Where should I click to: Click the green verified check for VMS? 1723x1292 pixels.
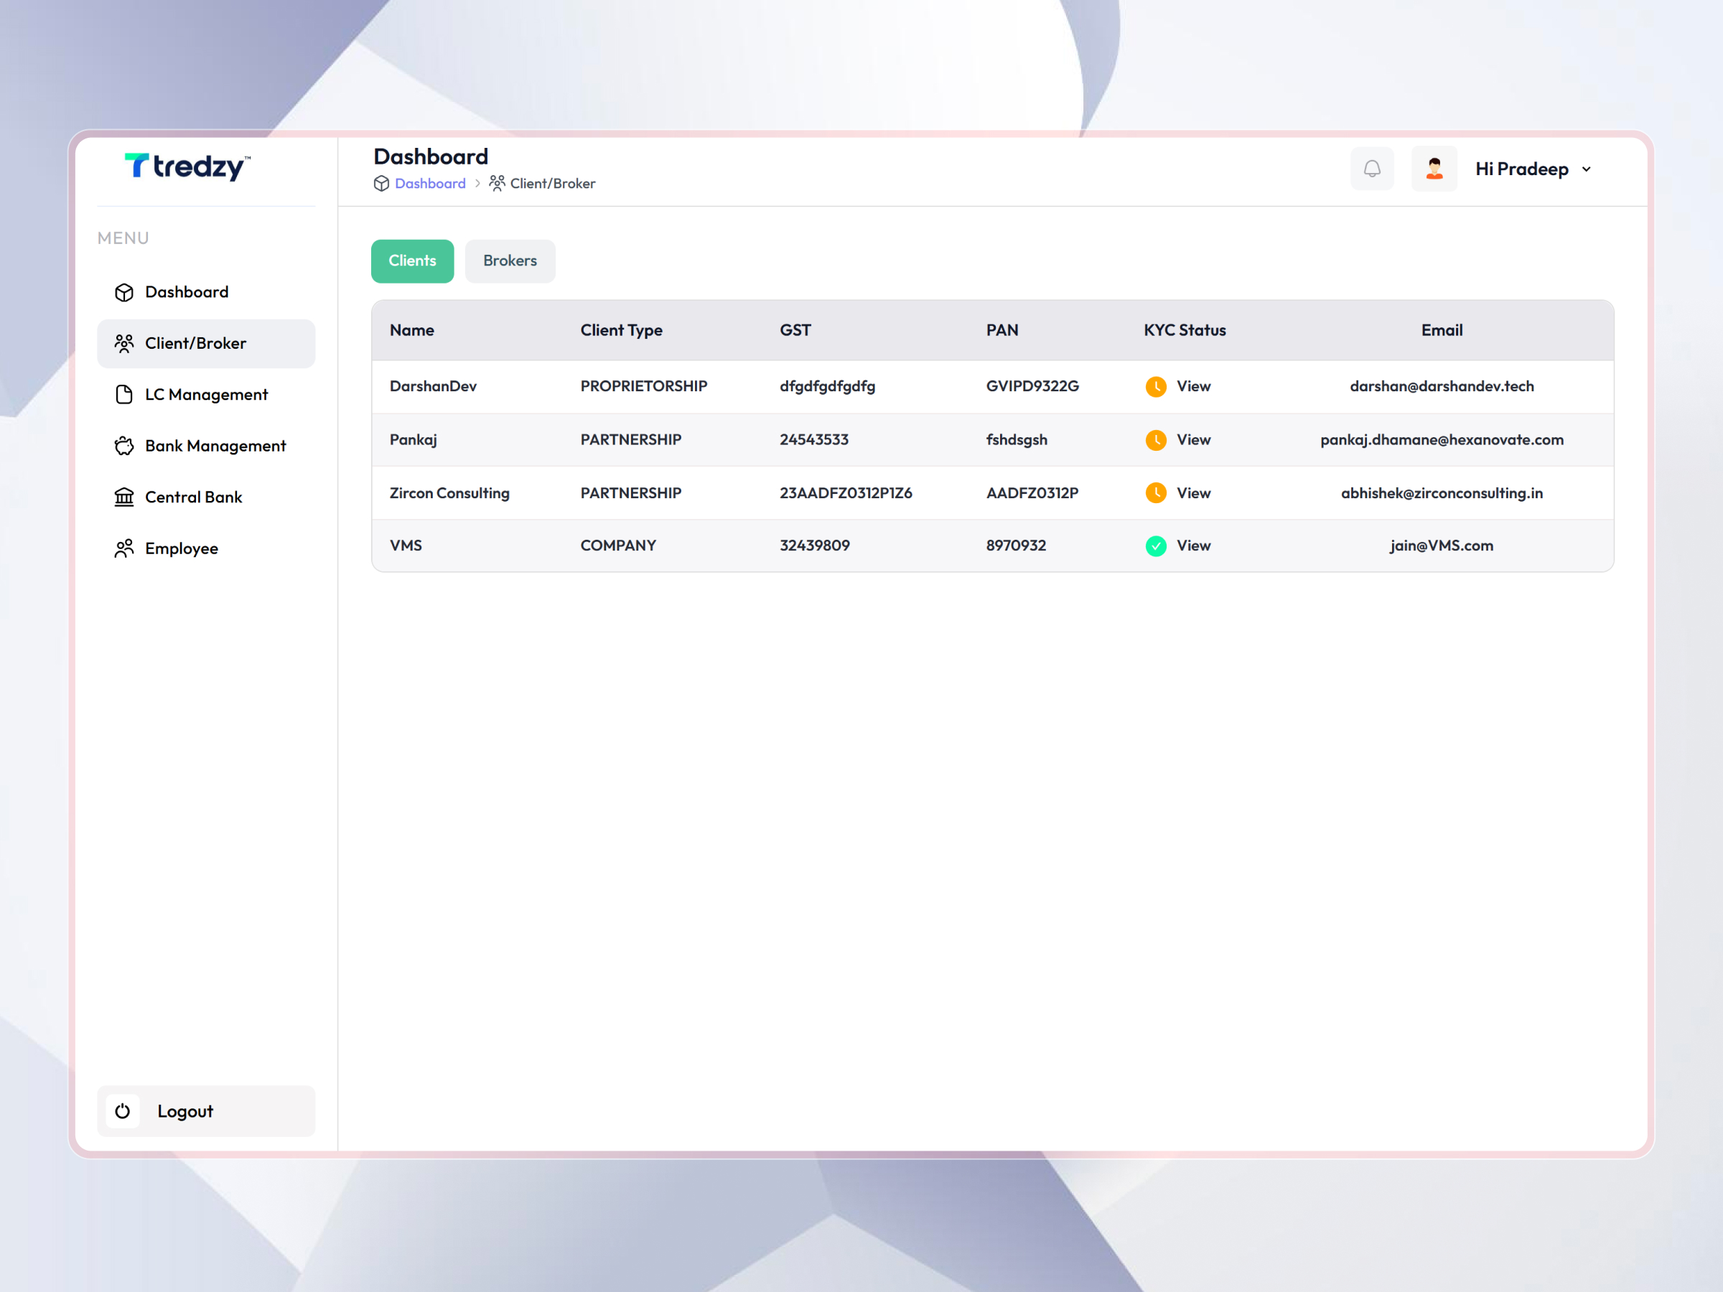[1155, 545]
